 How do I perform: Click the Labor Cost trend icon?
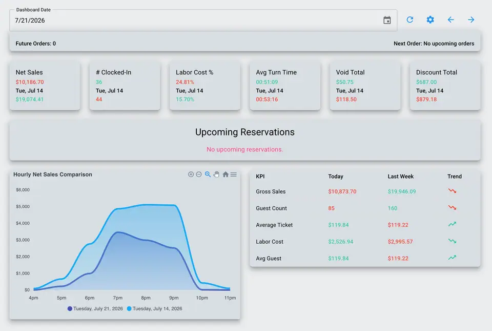[x=452, y=241]
